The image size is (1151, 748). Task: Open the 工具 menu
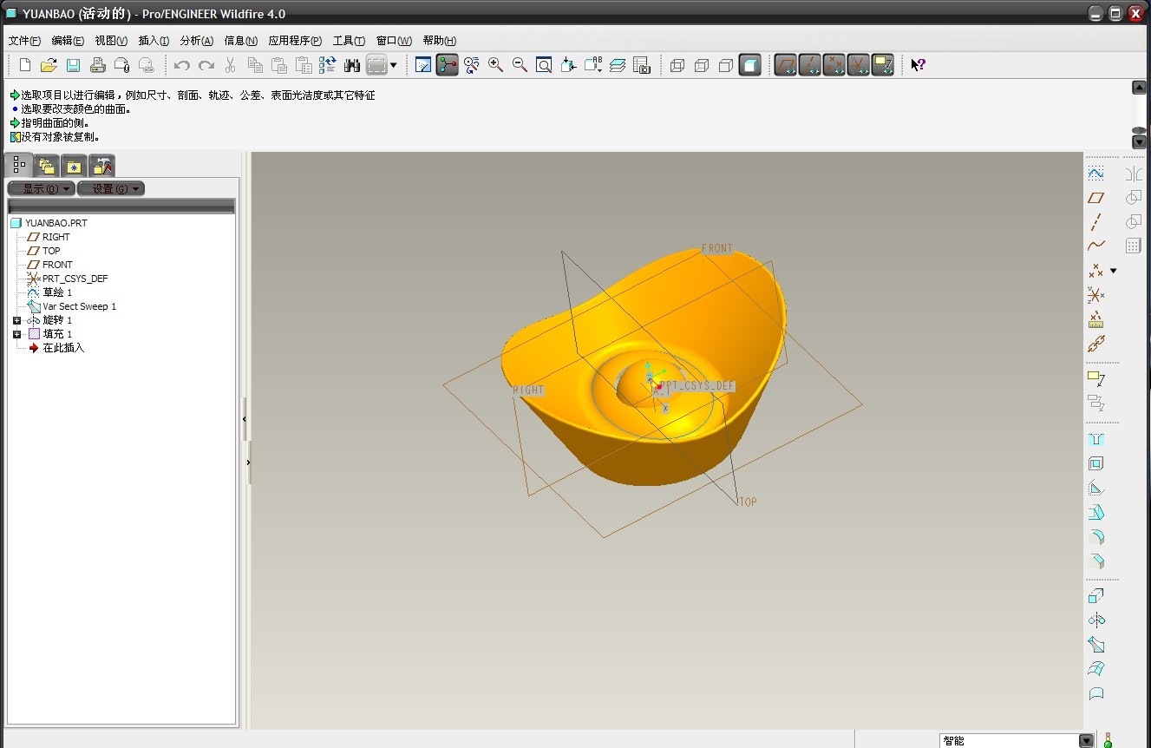(349, 41)
